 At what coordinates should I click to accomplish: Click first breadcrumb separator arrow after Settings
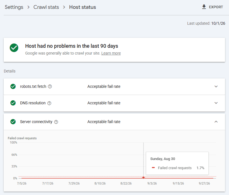[28, 7]
